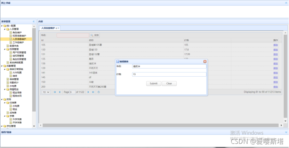Click the 名称 column header
289x148 pixels.
tap(136, 40)
